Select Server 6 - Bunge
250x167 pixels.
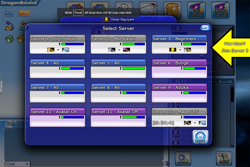[179, 68]
